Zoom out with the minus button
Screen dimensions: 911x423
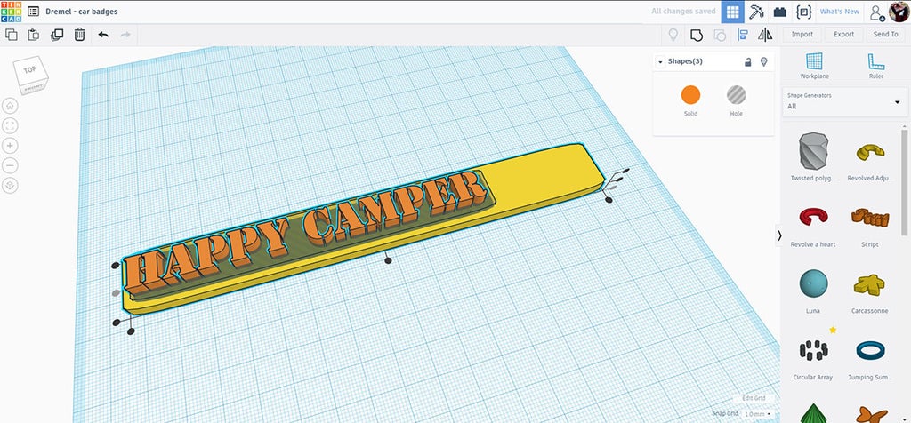(10, 165)
